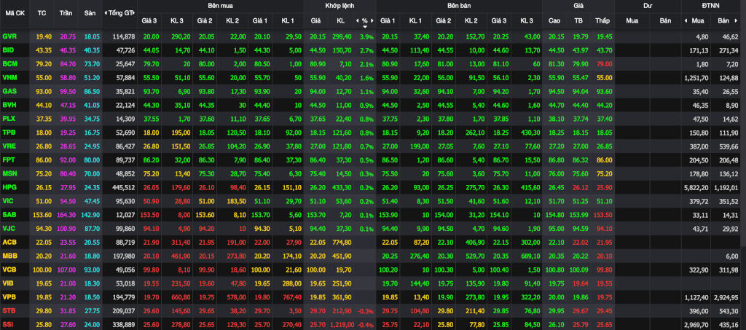Click SSI matched volume 1,219,00
This screenshot has width=746, height=330.
click(x=341, y=324)
